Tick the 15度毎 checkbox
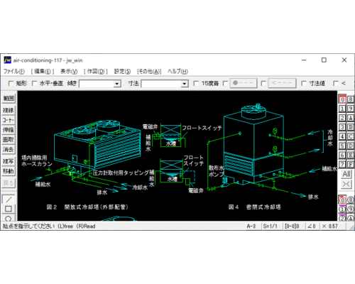355x284 pixels. point(196,84)
